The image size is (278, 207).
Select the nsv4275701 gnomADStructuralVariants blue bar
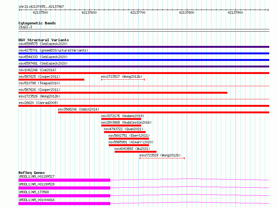144,53
